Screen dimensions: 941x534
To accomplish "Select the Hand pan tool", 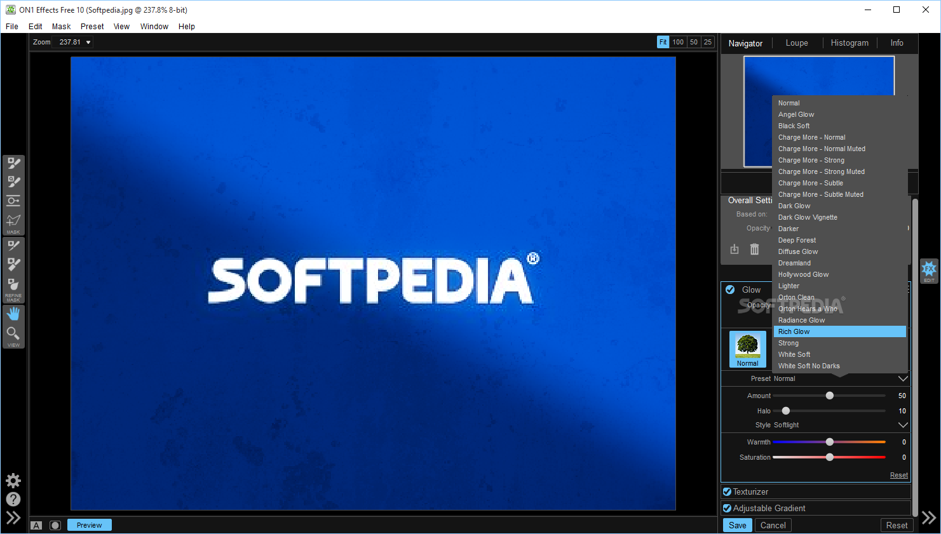I will click(13, 314).
